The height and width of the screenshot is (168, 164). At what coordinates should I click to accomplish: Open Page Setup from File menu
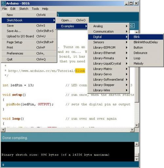pyautogui.click(x=29, y=42)
